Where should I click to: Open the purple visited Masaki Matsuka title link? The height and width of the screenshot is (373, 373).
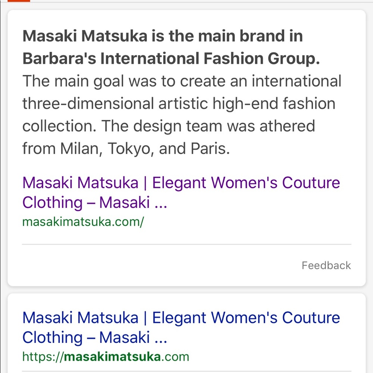(181, 192)
